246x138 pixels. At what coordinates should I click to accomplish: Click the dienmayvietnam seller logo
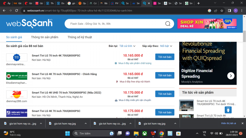[x=17, y=57]
